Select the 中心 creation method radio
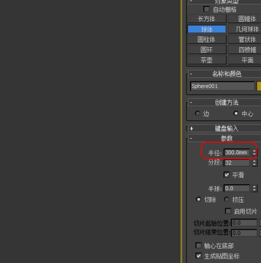 pyautogui.click(x=236, y=113)
